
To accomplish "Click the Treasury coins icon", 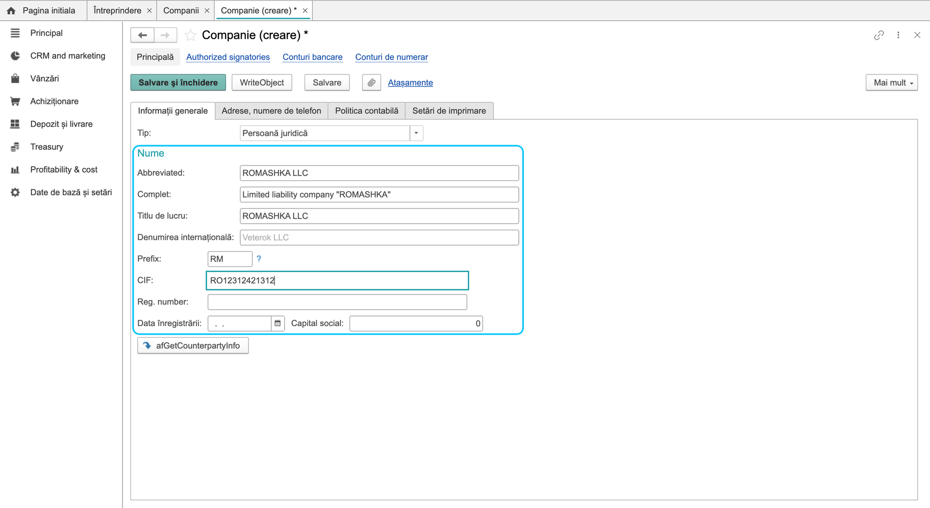I will coord(15,147).
